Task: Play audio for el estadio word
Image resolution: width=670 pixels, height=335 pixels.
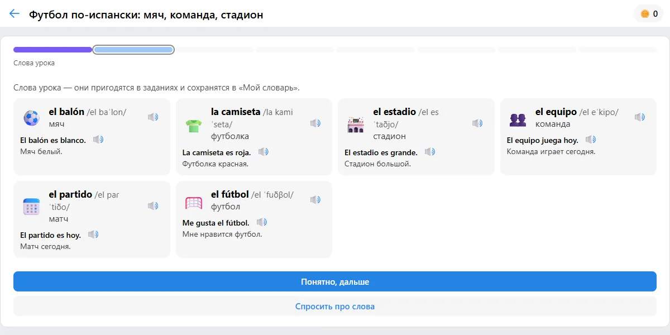Action: click(477, 123)
